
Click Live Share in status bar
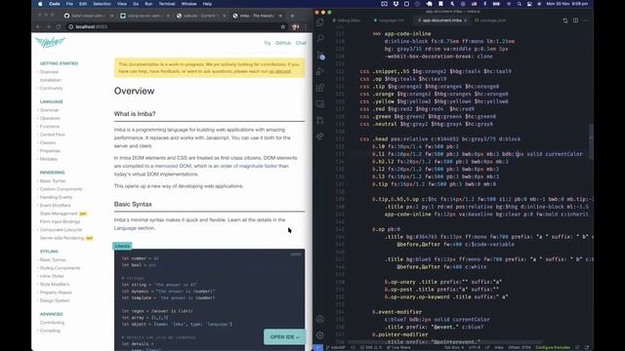[x=398, y=347]
